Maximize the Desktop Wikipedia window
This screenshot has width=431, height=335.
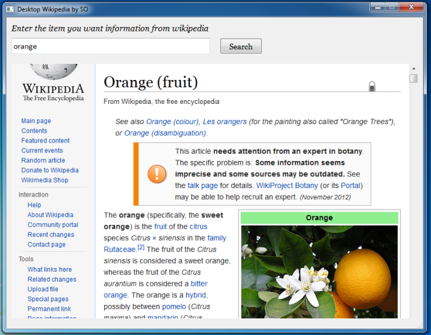(x=392, y=7)
